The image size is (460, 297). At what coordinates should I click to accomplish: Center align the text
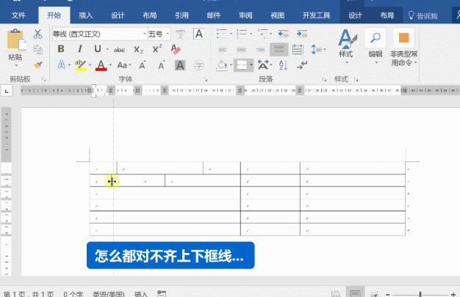242,50
